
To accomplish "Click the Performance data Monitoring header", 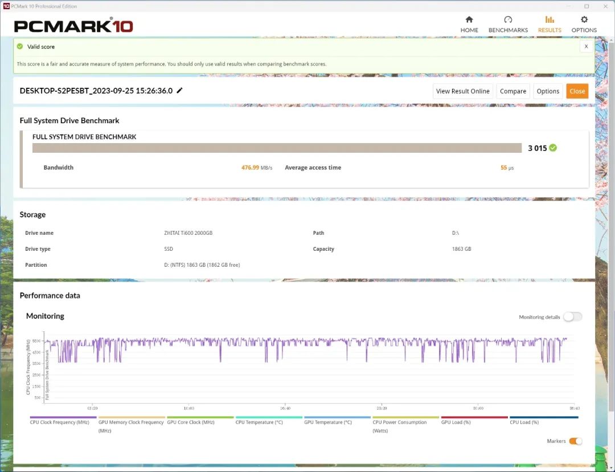I will (45, 316).
